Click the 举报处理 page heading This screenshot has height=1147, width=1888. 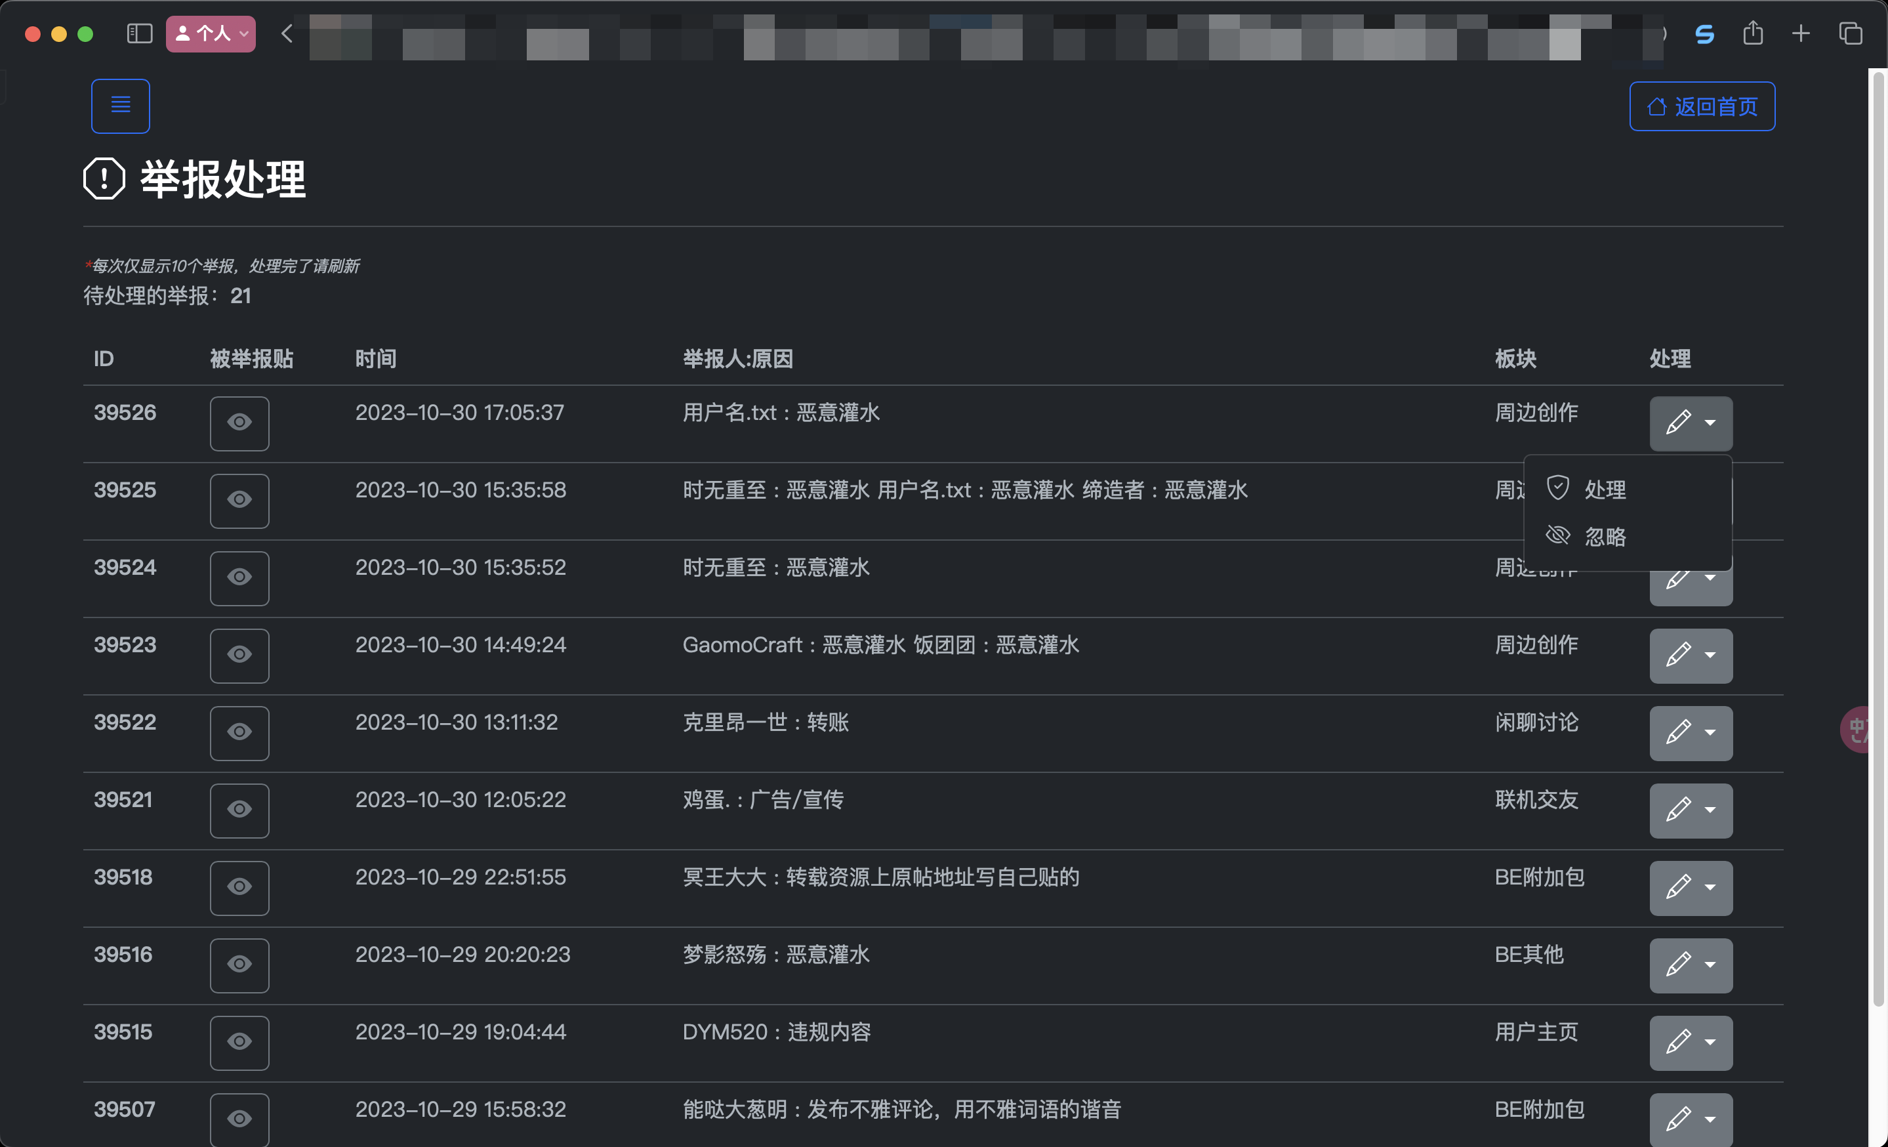click(x=222, y=179)
